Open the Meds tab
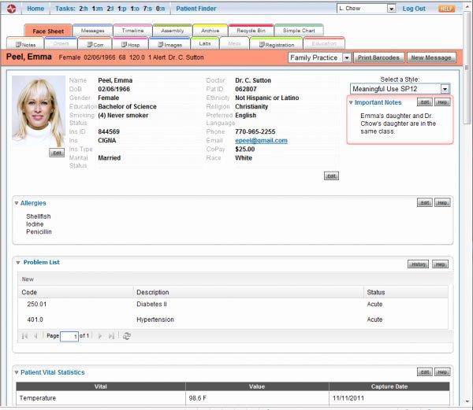473x410 pixels. [x=234, y=43]
